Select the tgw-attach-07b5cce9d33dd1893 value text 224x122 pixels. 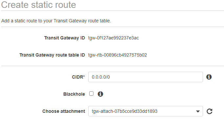click(125, 111)
